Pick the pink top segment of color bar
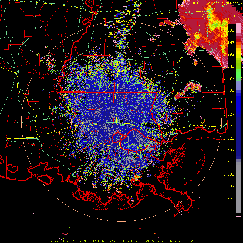243x243 pixels. 238,29
